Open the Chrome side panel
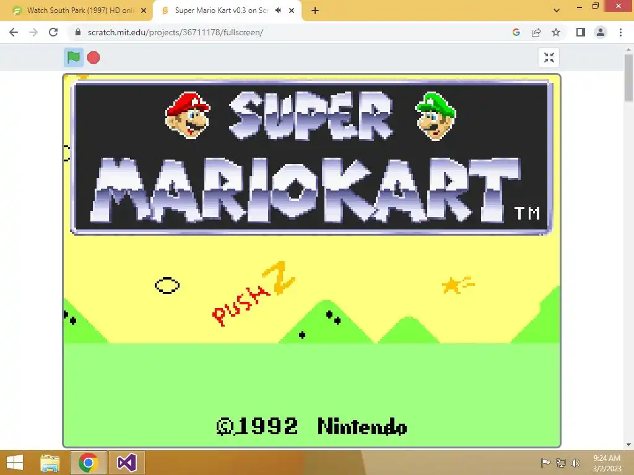634x475 pixels. (x=581, y=32)
